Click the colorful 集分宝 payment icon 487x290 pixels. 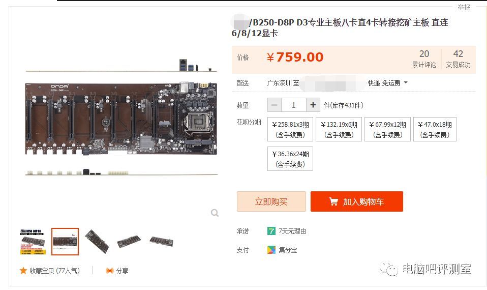pos(271,250)
